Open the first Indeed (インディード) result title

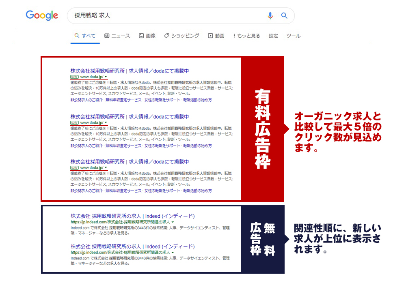pos(133,216)
